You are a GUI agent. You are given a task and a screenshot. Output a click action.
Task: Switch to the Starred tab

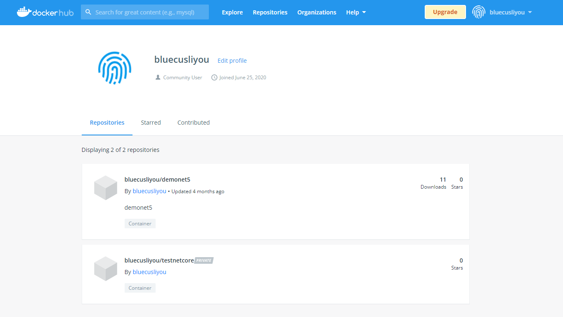tap(151, 123)
